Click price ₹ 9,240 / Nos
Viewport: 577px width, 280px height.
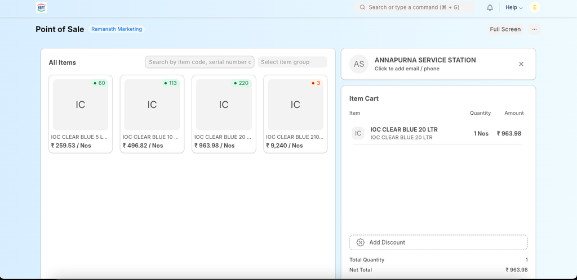click(285, 145)
